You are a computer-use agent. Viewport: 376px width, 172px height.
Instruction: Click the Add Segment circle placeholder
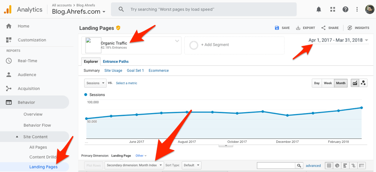[x=194, y=45]
